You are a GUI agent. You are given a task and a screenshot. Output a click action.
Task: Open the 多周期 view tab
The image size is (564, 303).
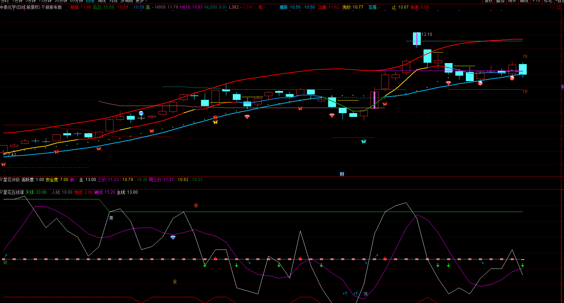point(127,1)
